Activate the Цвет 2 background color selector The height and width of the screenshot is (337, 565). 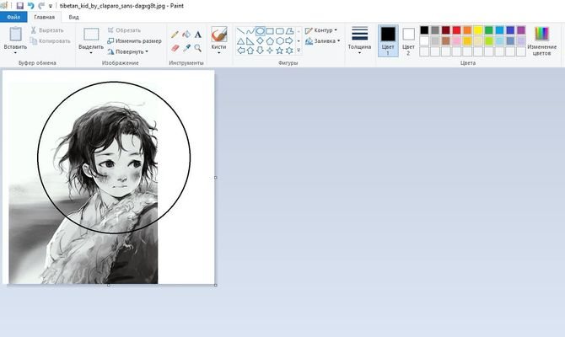pyautogui.click(x=408, y=40)
